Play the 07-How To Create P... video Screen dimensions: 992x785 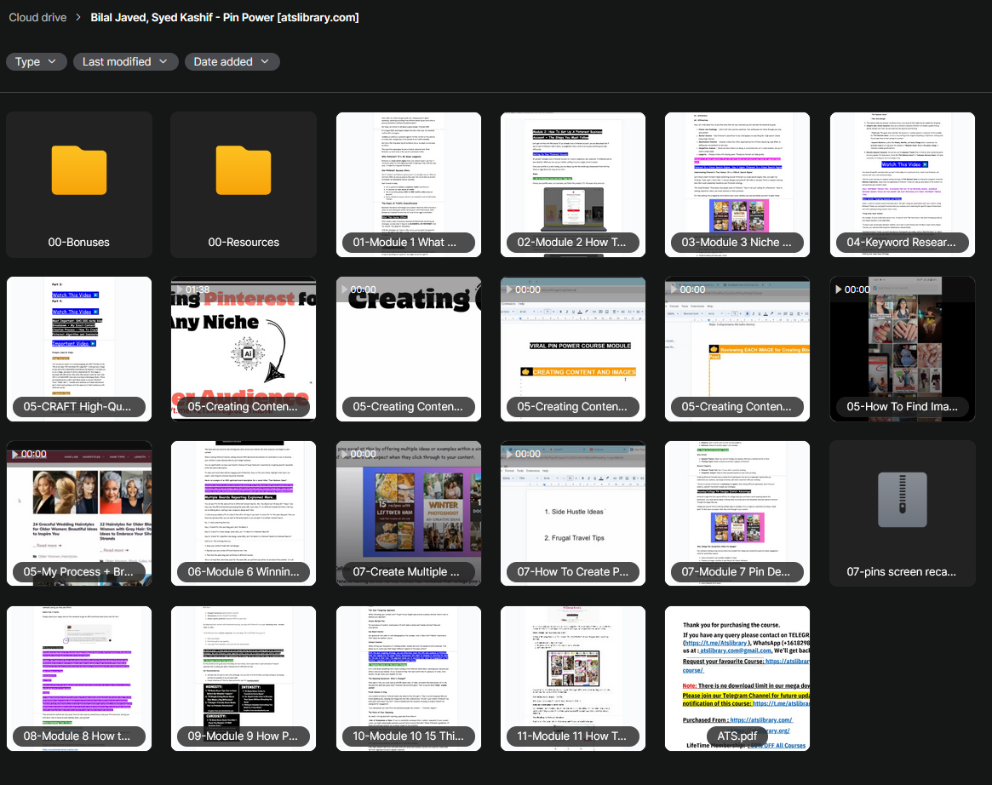(572, 513)
